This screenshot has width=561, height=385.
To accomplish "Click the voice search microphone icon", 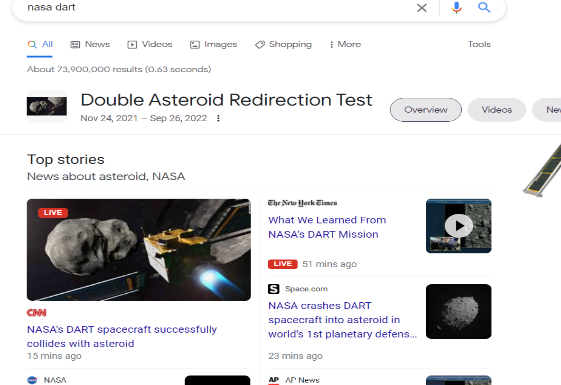I will pyautogui.click(x=456, y=8).
